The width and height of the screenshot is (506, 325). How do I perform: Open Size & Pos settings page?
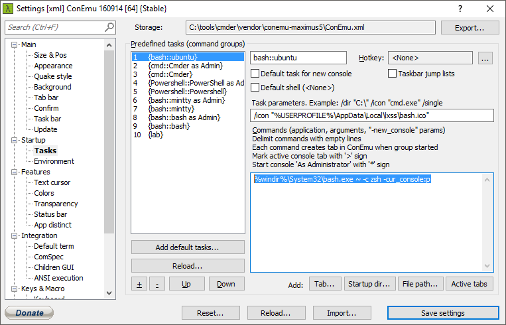pyautogui.click(x=50, y=55)
